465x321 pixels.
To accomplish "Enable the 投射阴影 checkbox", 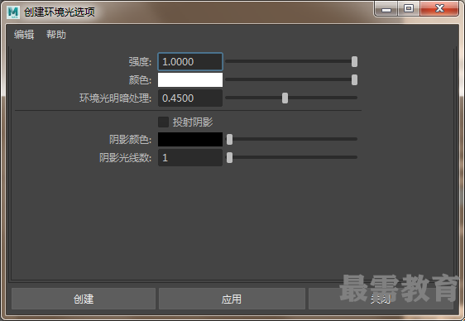I will tap(163, 122).
